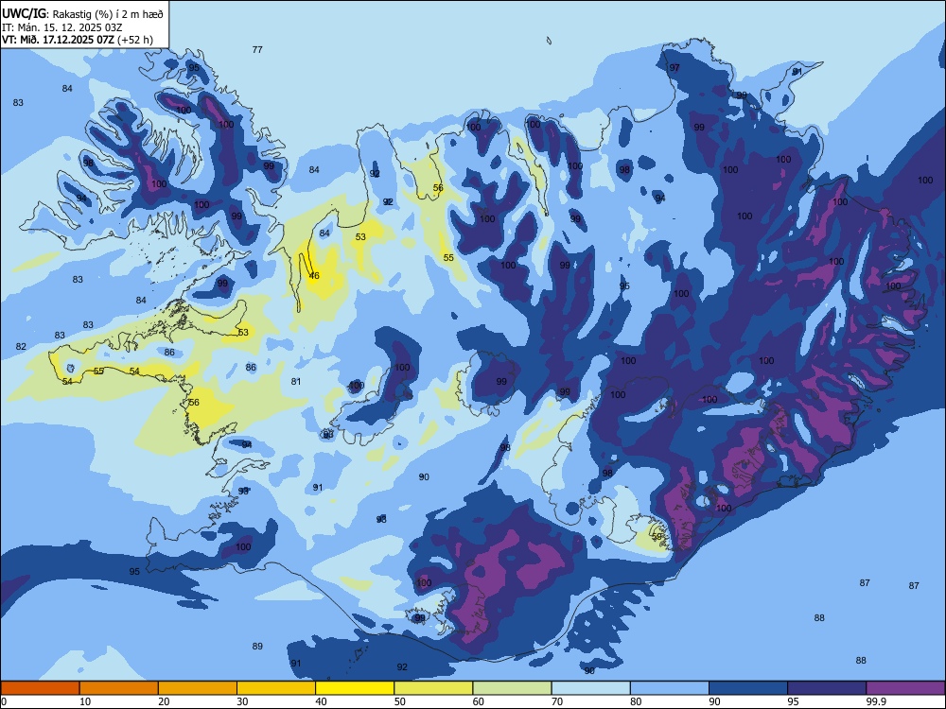This screenshot has height=709, width=946.
Task: Click the '80' legend scale label
Action: pos(636,701)
